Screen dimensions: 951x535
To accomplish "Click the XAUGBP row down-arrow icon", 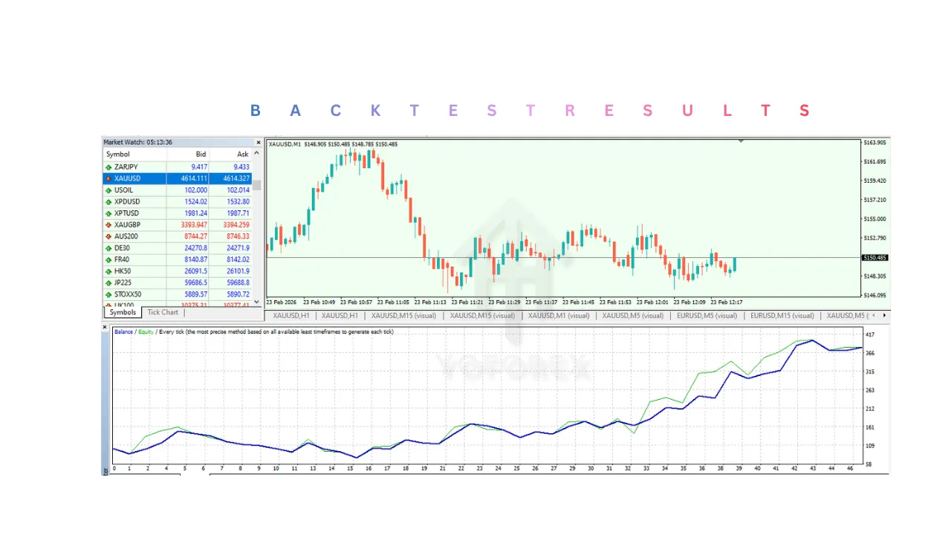I will [108, 225].
